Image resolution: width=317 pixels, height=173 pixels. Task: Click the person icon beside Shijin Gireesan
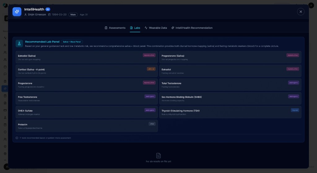[x=25, y=15]
